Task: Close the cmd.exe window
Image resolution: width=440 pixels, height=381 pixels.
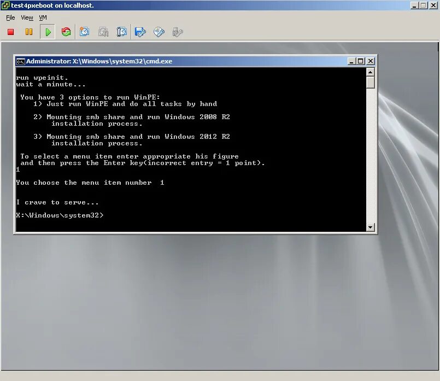Action: pos(371,61)
